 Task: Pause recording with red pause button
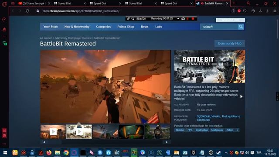tap(187, 19)
